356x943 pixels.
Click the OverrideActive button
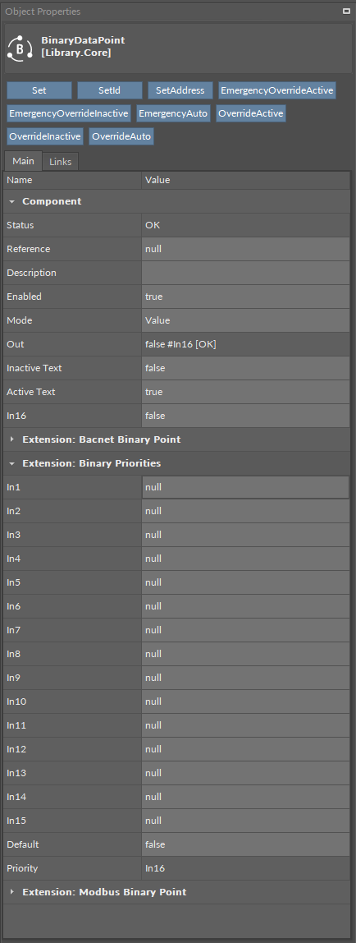point(251,113)
